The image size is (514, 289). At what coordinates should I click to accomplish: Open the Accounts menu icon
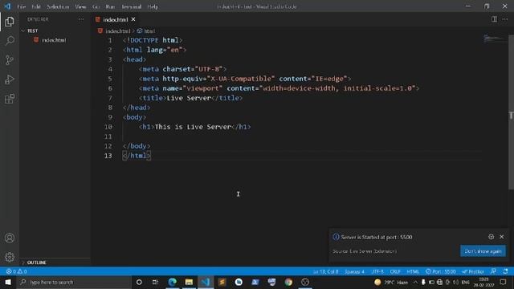pyautogui.click(x=10, y=238)
